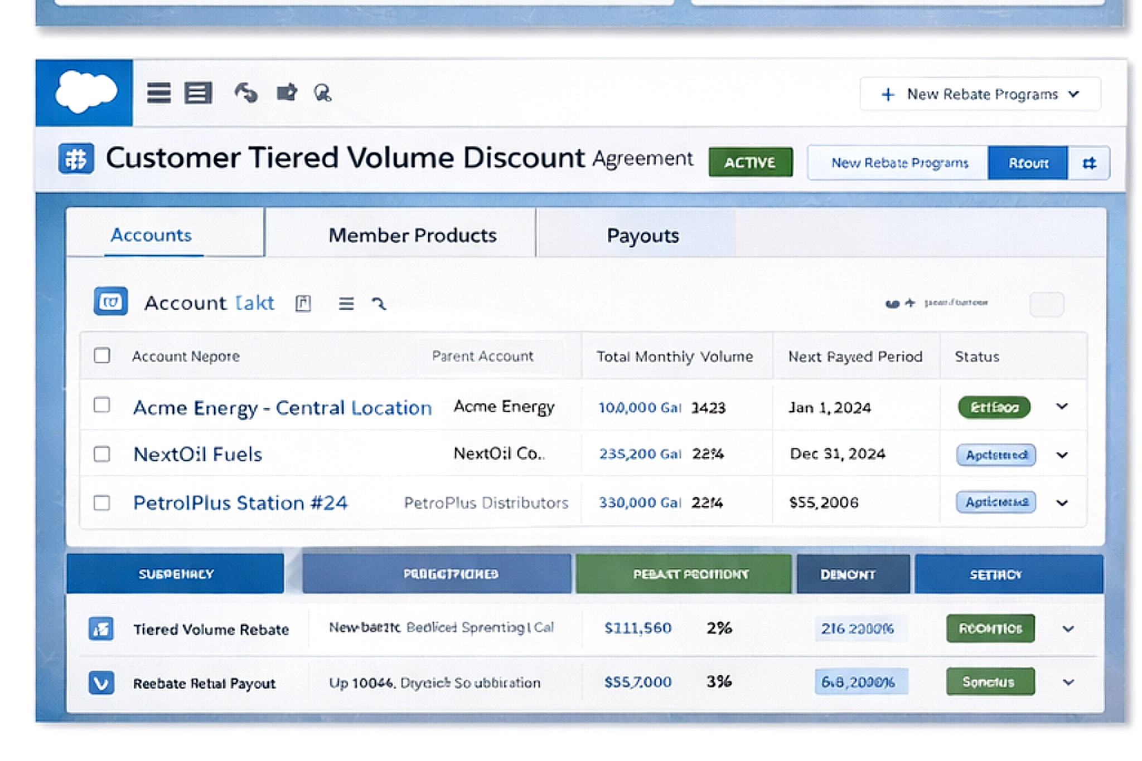Click the Tiered Volume Rebate row icon
The image size is (1142, 761).
click(x=101, y=629)
